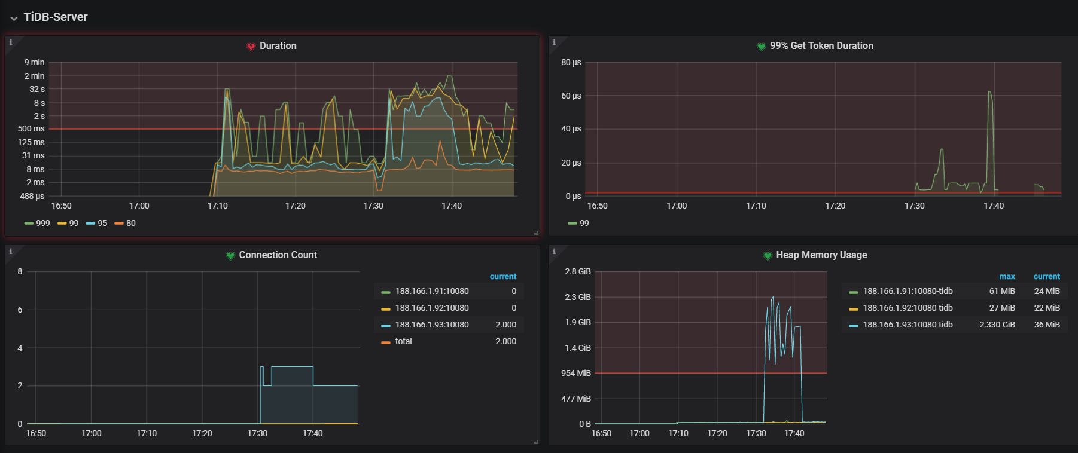The image size is (1078, 453).
Task: Sort Heap Memory Usage legend by max column
Action: 1007,277
